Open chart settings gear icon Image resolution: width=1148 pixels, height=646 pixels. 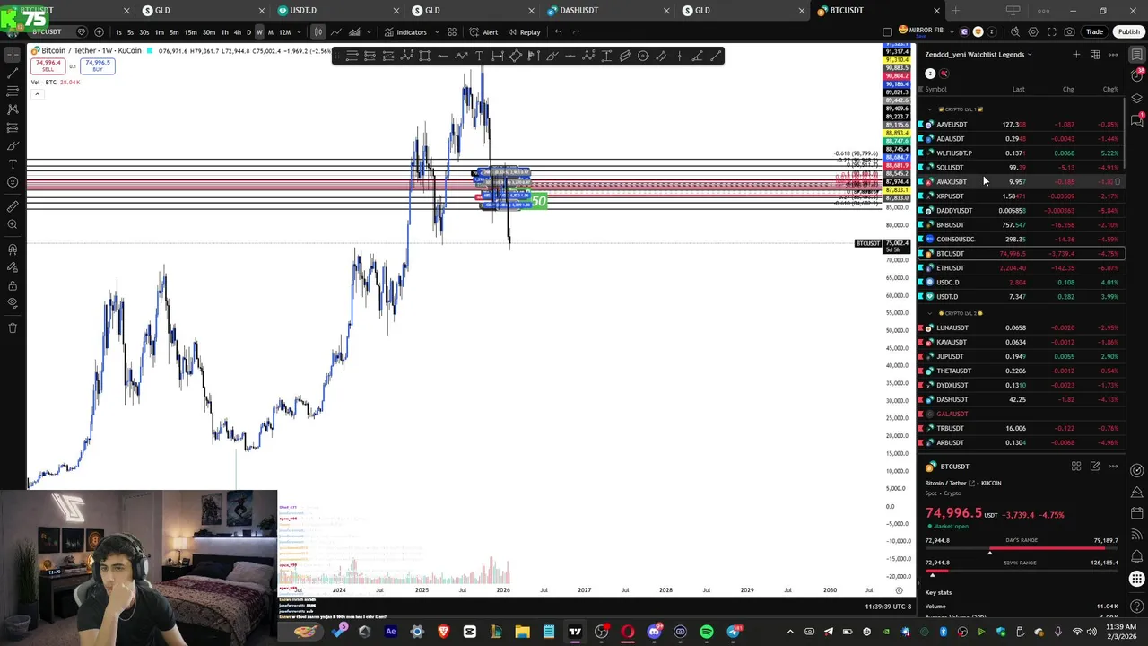[x=1033, y=32]
